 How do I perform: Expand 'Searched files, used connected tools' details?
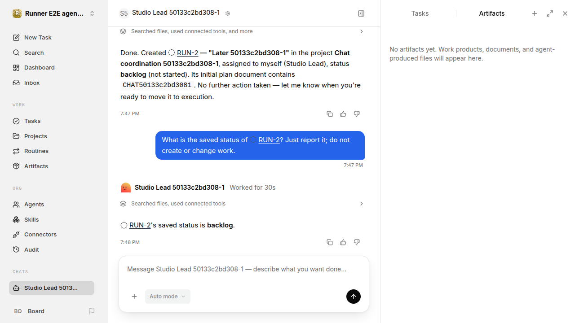(x=242, y=204)
